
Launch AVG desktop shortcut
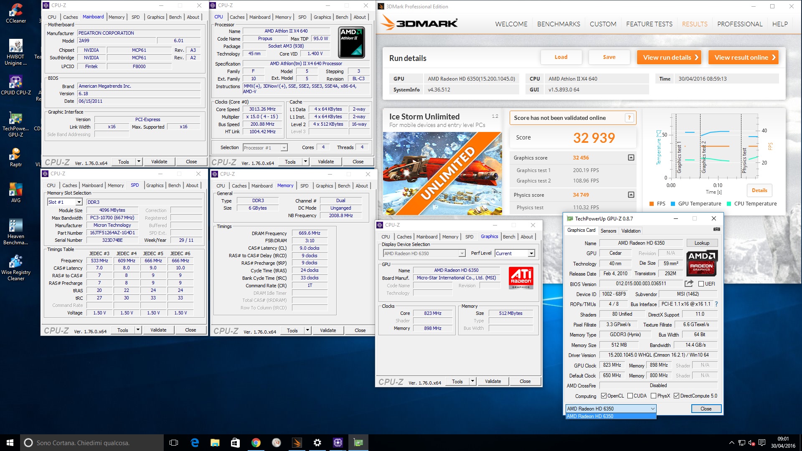coord(16,193)
